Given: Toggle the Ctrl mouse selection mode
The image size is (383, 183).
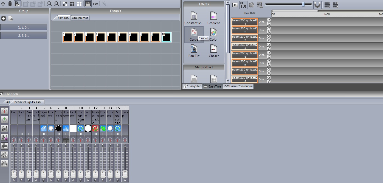Looking at the screenshot, I should click(x=17, y=4).
